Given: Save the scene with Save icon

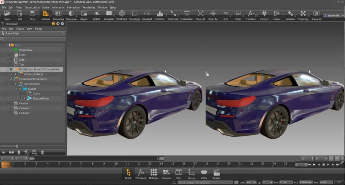Looking at the screenshot, I should (x=32, y=14).
